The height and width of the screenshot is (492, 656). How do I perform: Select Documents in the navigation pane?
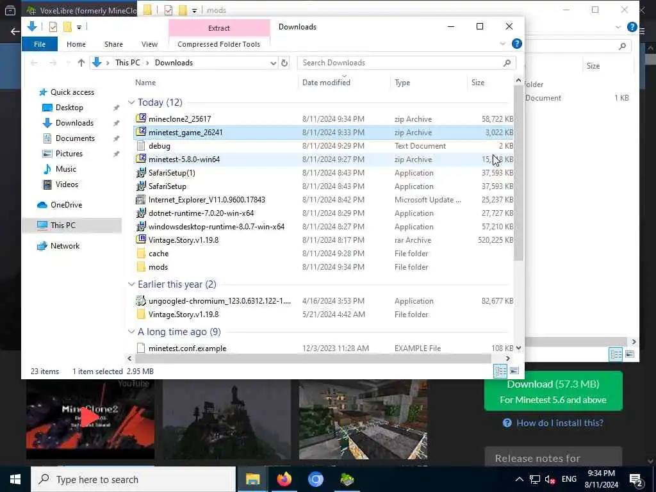pos(75,138)
